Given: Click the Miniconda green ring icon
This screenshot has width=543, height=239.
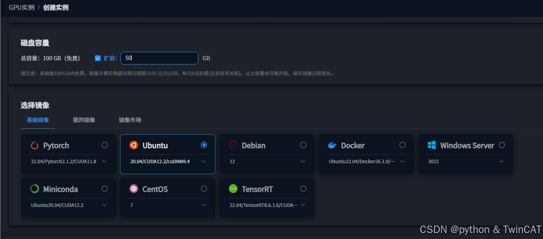Looking at the screenshot, I should pyautogui.click(x=35, y=189).
